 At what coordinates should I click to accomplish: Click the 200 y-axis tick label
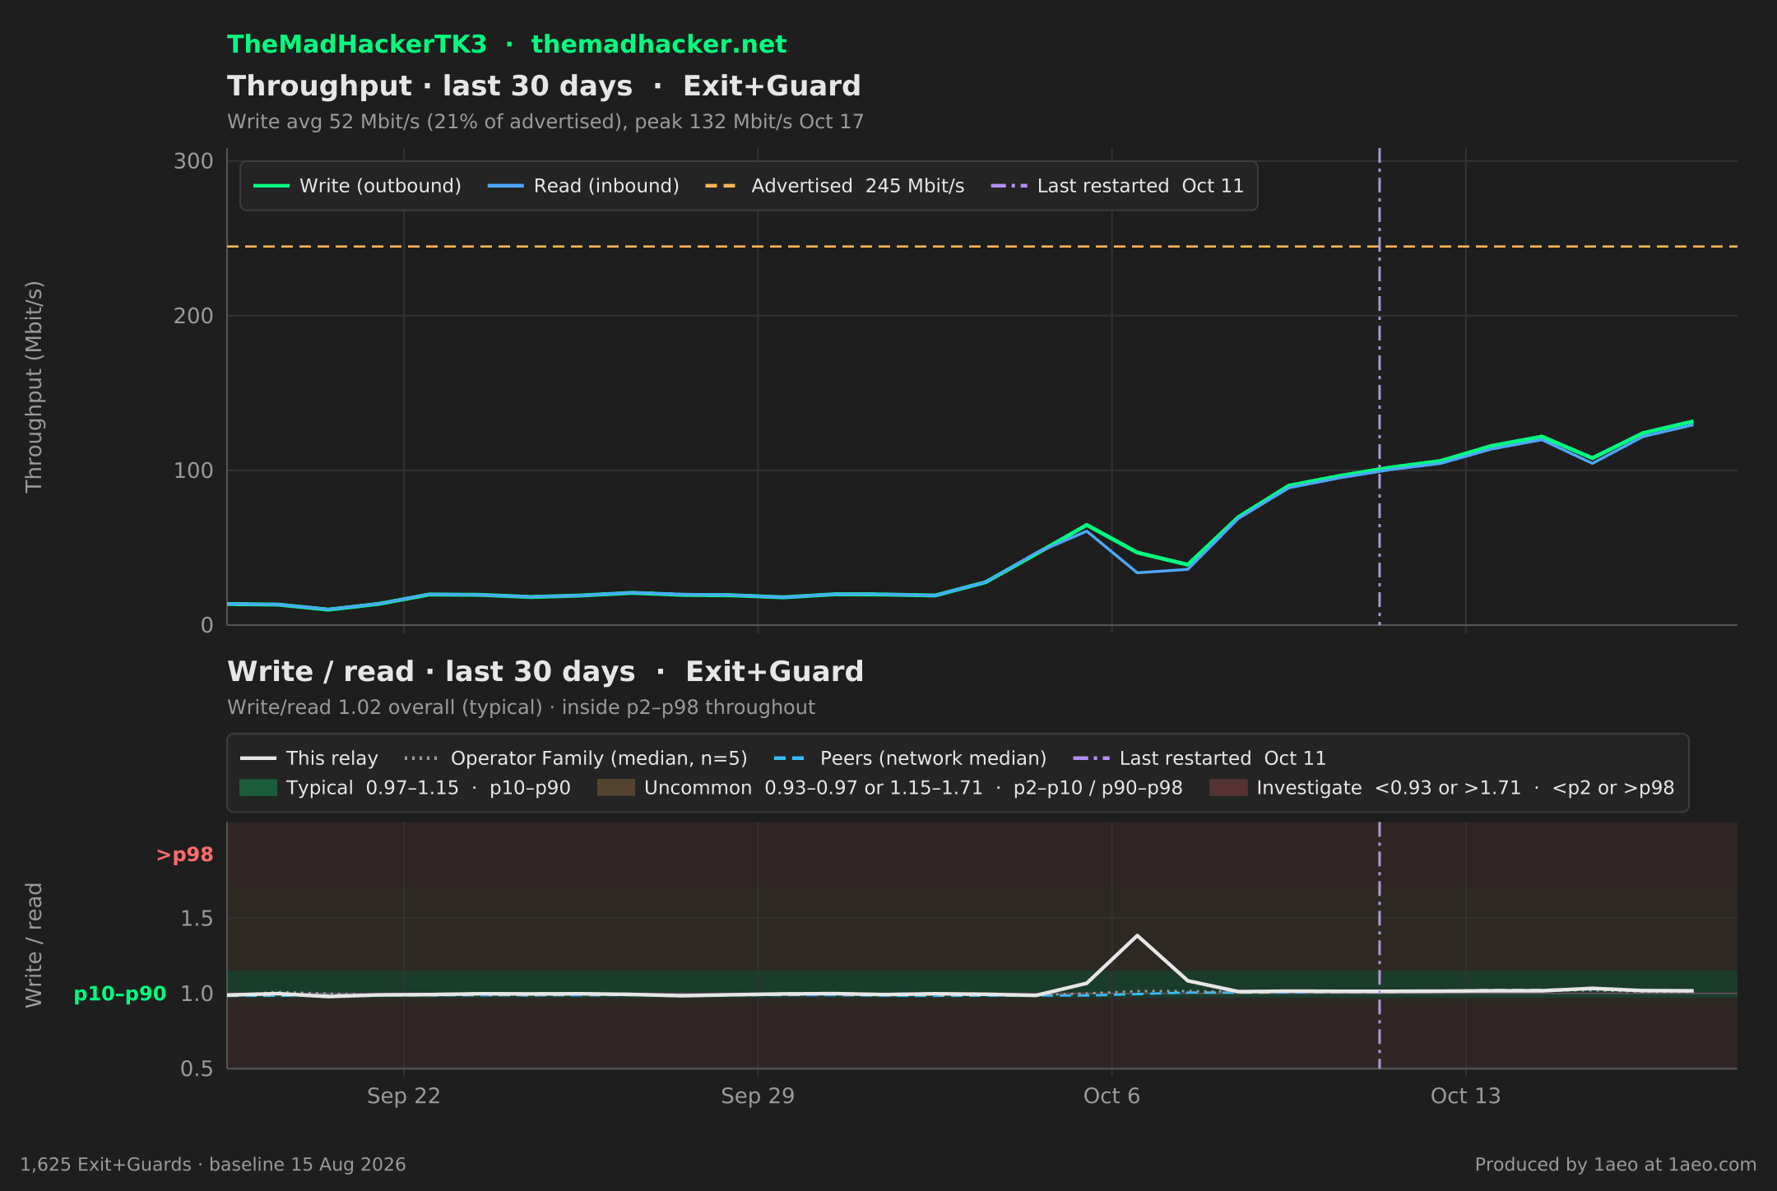coord(193,316)
